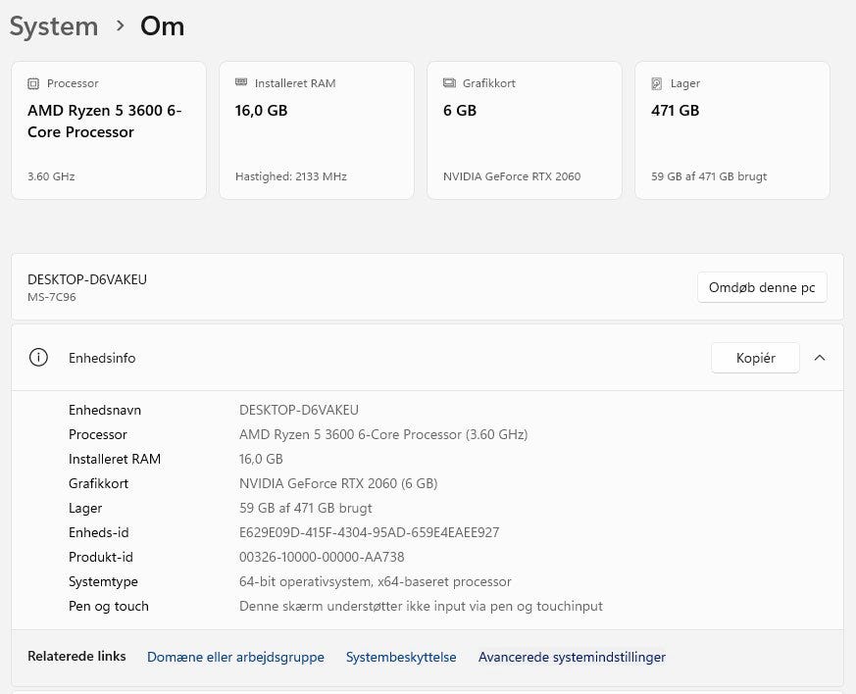
Task: Click the MS-7C96 model text
Action: tap(52, 297)
